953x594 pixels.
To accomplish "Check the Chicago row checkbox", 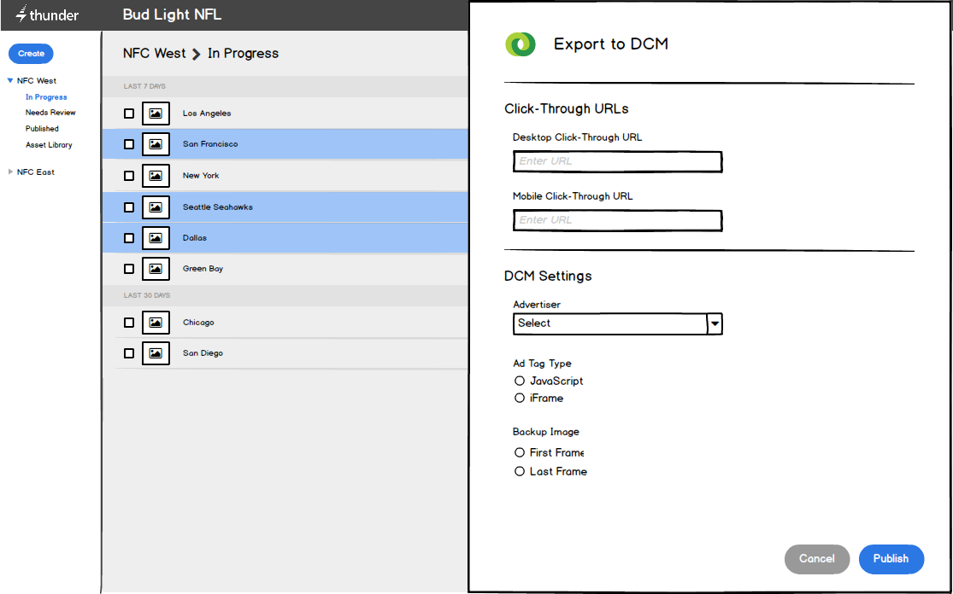I will (129, 323).
